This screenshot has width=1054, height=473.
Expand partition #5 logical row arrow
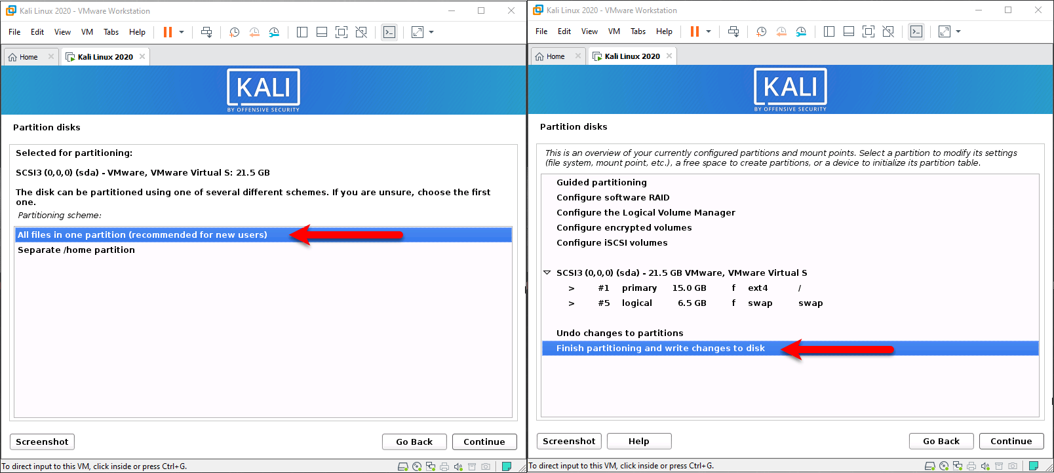(572, 303)
